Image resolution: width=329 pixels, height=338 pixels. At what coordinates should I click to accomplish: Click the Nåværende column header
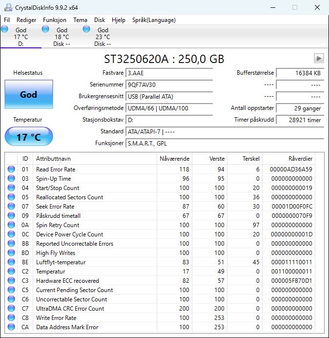click(x=175, y=159)
